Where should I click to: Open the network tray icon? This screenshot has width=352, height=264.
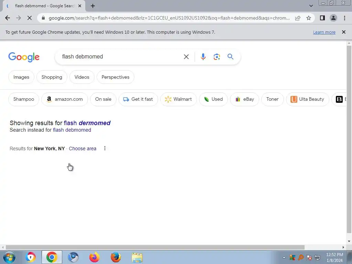click(x=317, y=257)
